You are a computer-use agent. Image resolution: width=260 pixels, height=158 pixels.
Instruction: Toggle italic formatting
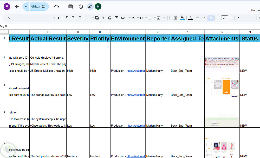click(204, 18)
